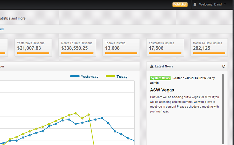The height and width of the screenshot is (145, 234).
Task: Click the peak Today data point on chart
Action: [76, 113]
